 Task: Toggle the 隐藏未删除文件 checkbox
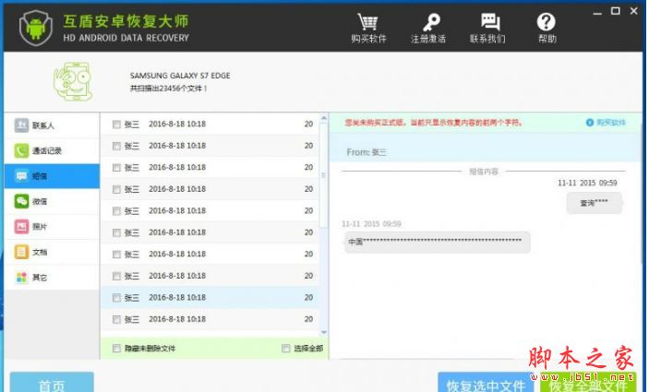pyautogui.click(x=116, y=348)
